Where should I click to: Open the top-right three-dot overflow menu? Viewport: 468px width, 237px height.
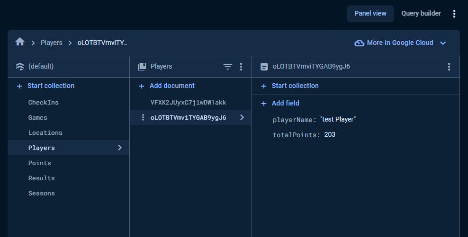(x=454, y=14)
